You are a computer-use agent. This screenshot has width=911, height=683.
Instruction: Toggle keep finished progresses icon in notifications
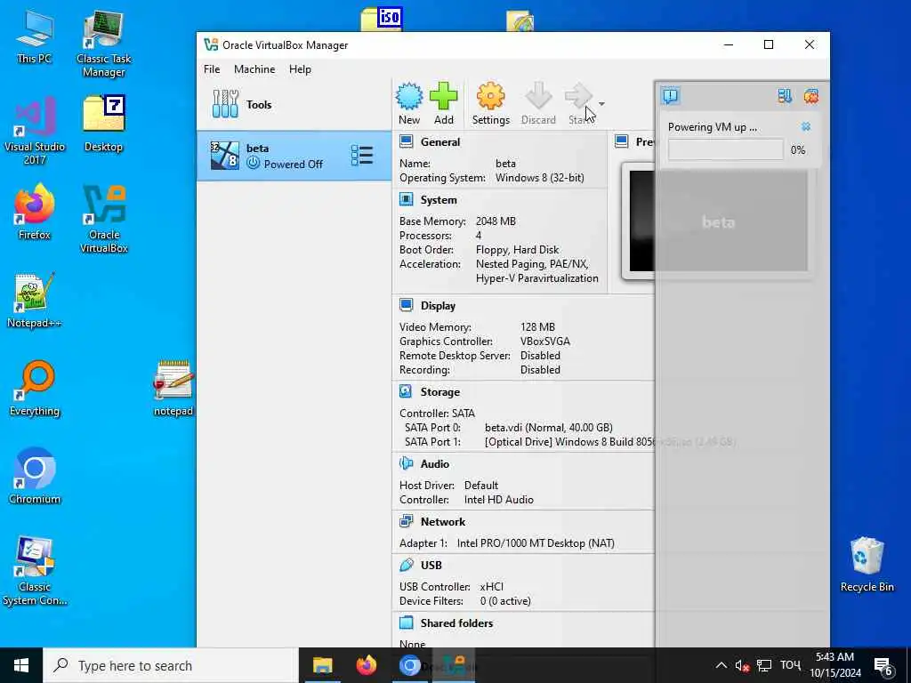tap(785, 96)
